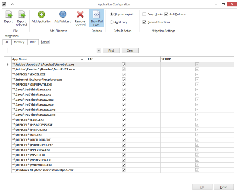Uncheck the Banned Functions checkbox
The height and width of the screenshot is (196, 239).
(x=144, y=22)
